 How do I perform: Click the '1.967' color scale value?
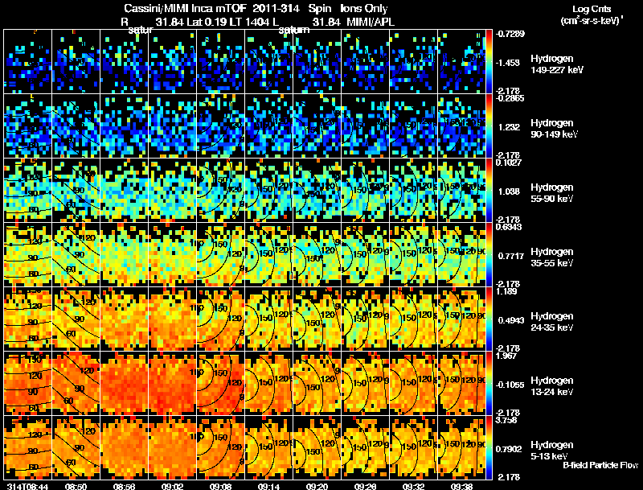tap(506, 356)
